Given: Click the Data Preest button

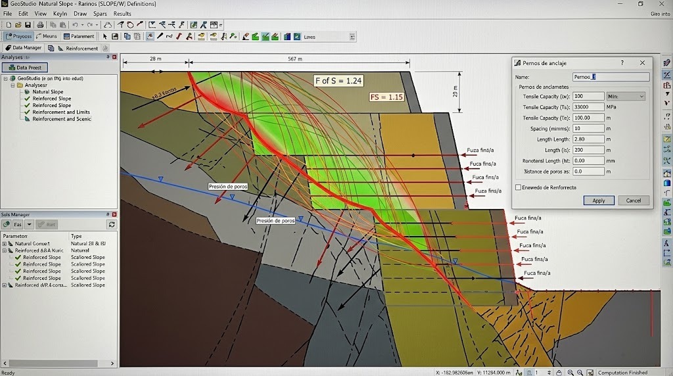Looking at the screenshot, I should tap(25, 68).
